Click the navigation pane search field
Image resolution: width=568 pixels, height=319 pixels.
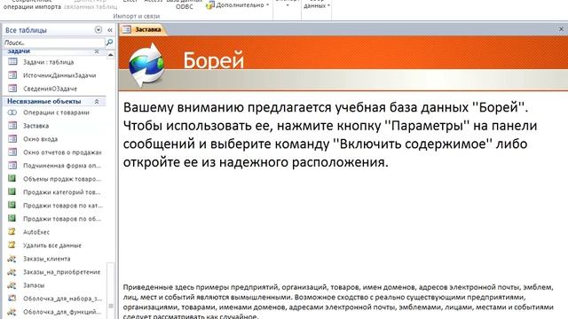53,43
